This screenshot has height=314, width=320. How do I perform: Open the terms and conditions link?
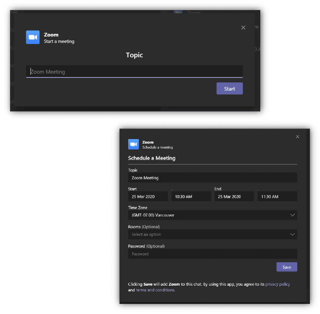pyautogui.click(x=155, y=290)
